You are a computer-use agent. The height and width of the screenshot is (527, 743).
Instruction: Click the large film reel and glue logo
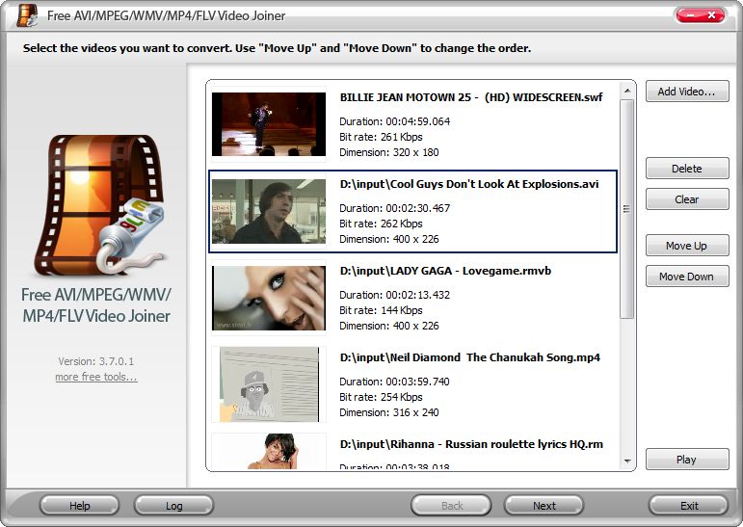tap(100, 205)
